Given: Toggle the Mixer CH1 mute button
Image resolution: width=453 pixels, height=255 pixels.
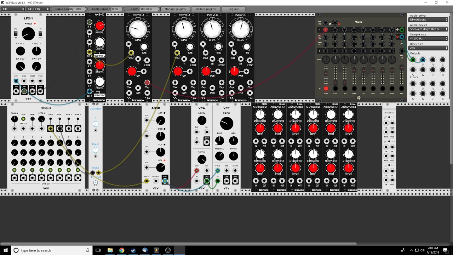Looking at the screenshot, I should point(326,89).
